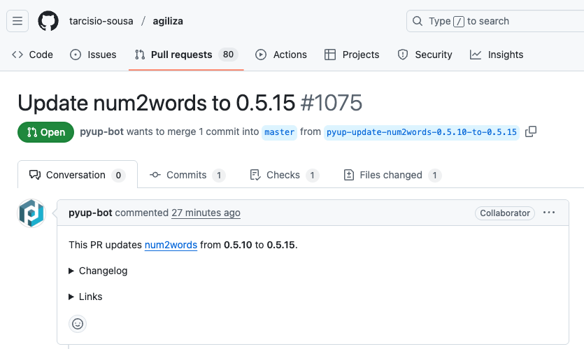Open pyup-bot author link in merge line
Screen dimensions: 584x349
101,132
